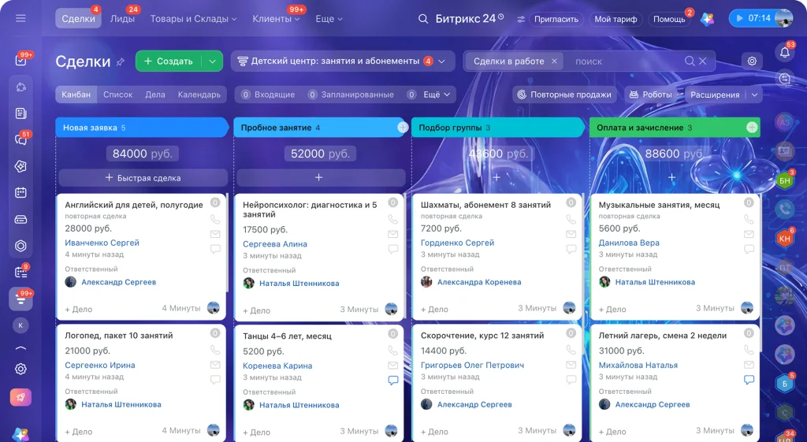
Task: Remove the Сделки в работе filter chip
Action: point(554,61)
